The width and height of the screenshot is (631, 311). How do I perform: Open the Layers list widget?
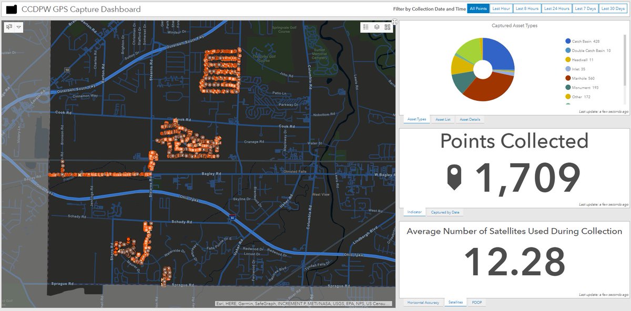(376, 26)
